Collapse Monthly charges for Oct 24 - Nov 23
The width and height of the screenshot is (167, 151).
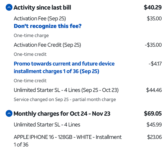coord(9,113)
